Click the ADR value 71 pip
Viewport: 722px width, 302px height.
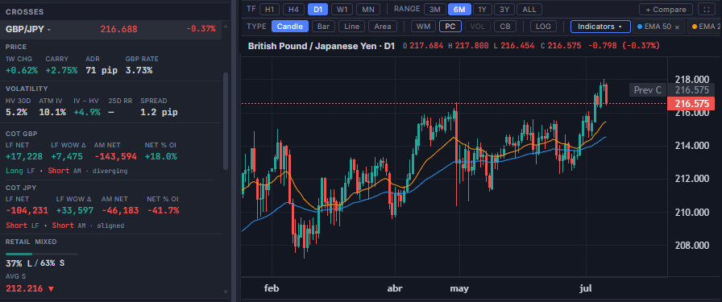click(x=102, y=70)
